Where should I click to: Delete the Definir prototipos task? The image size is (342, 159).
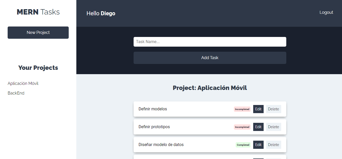274,127
